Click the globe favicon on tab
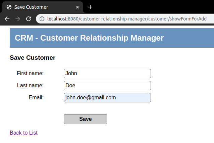The image size is (214, 143). pos(9,7)
